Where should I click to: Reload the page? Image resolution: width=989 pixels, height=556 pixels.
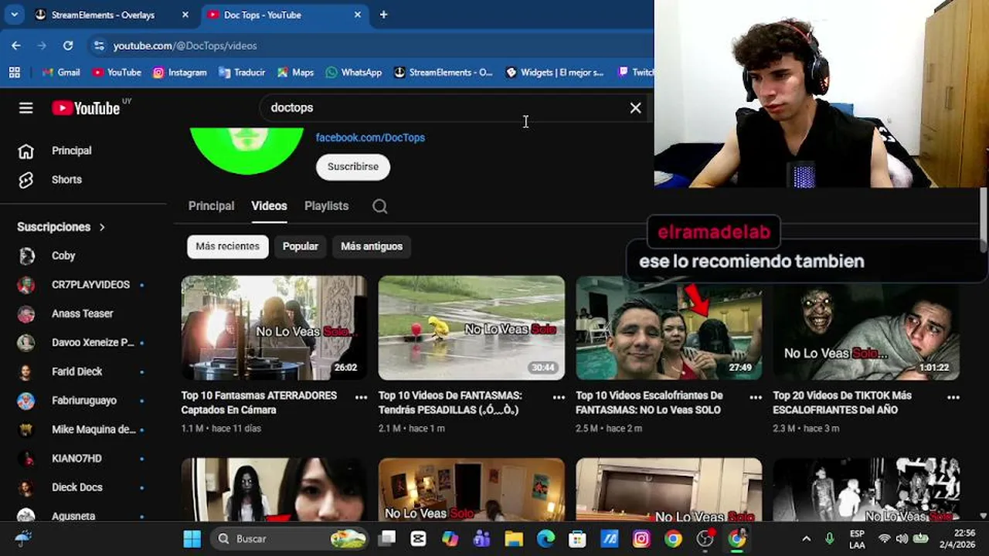pos(68,46)
